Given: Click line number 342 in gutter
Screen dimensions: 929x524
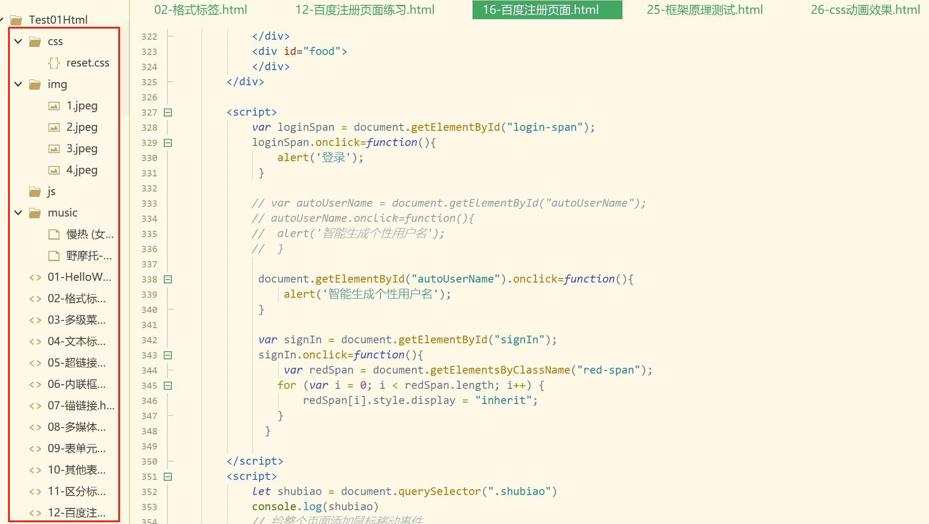Looking at the screenshot, I should (x=149, y=340).
